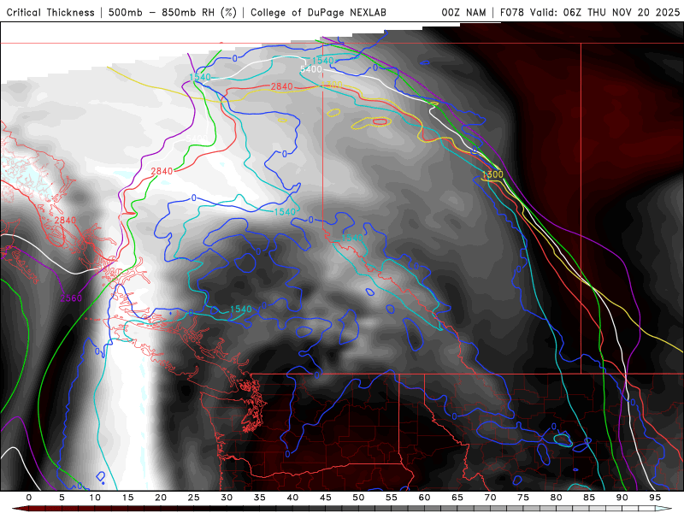Select the "95" colorbar tick label
Screen dimensions: 684x513
click(x=655, y=498)
